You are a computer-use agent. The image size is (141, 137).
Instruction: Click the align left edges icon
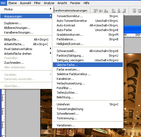[114, 11]
